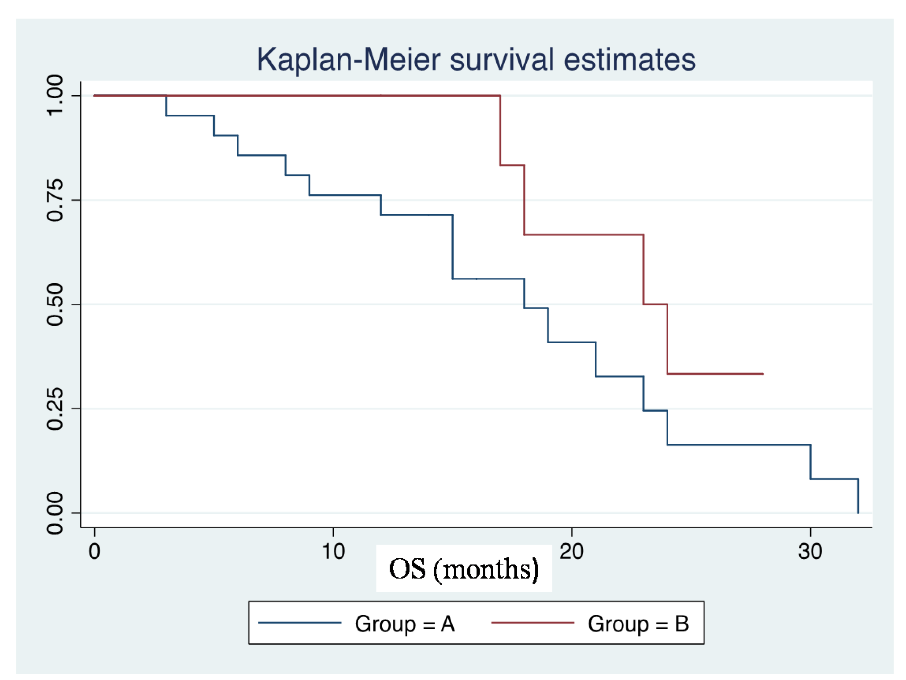This screenshot has width=906, height=680.
Task: Click the 0.00 y-axis tick label
Action: coord(55,513)
